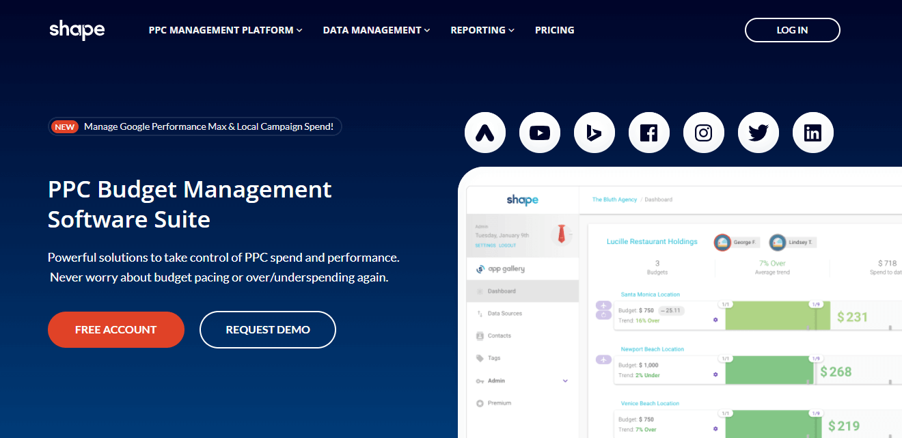Click the LOG IN button
Viewport: 902px width, 438px height.
(793, 30)
